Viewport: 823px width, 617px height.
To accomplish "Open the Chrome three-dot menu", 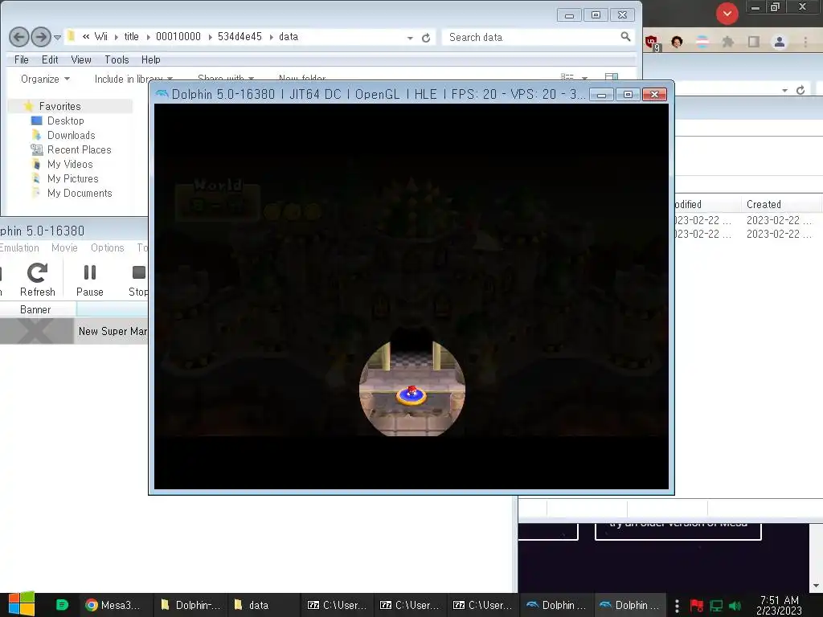I will click(805, 42).
